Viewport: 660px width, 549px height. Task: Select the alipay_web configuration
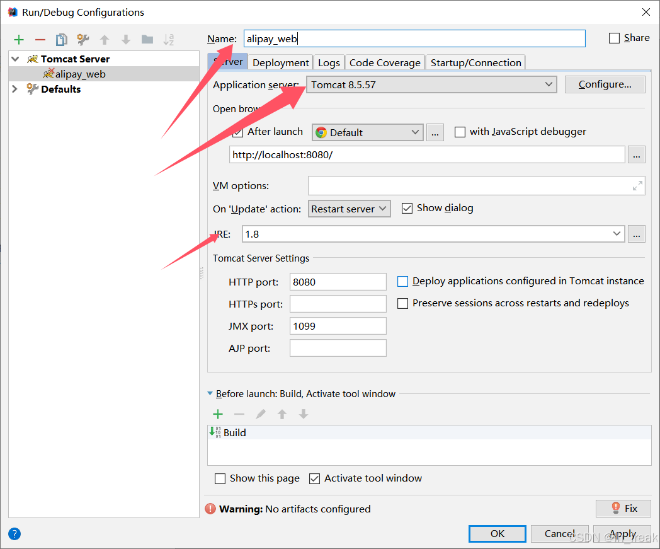coord(104,74)
